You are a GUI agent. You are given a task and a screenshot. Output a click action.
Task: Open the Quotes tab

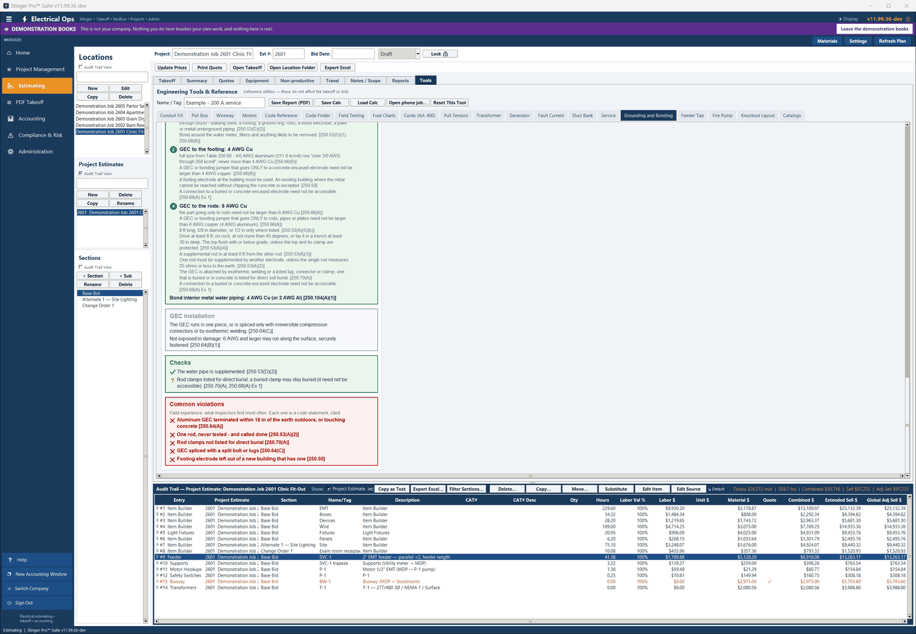(x=227, y=81)
